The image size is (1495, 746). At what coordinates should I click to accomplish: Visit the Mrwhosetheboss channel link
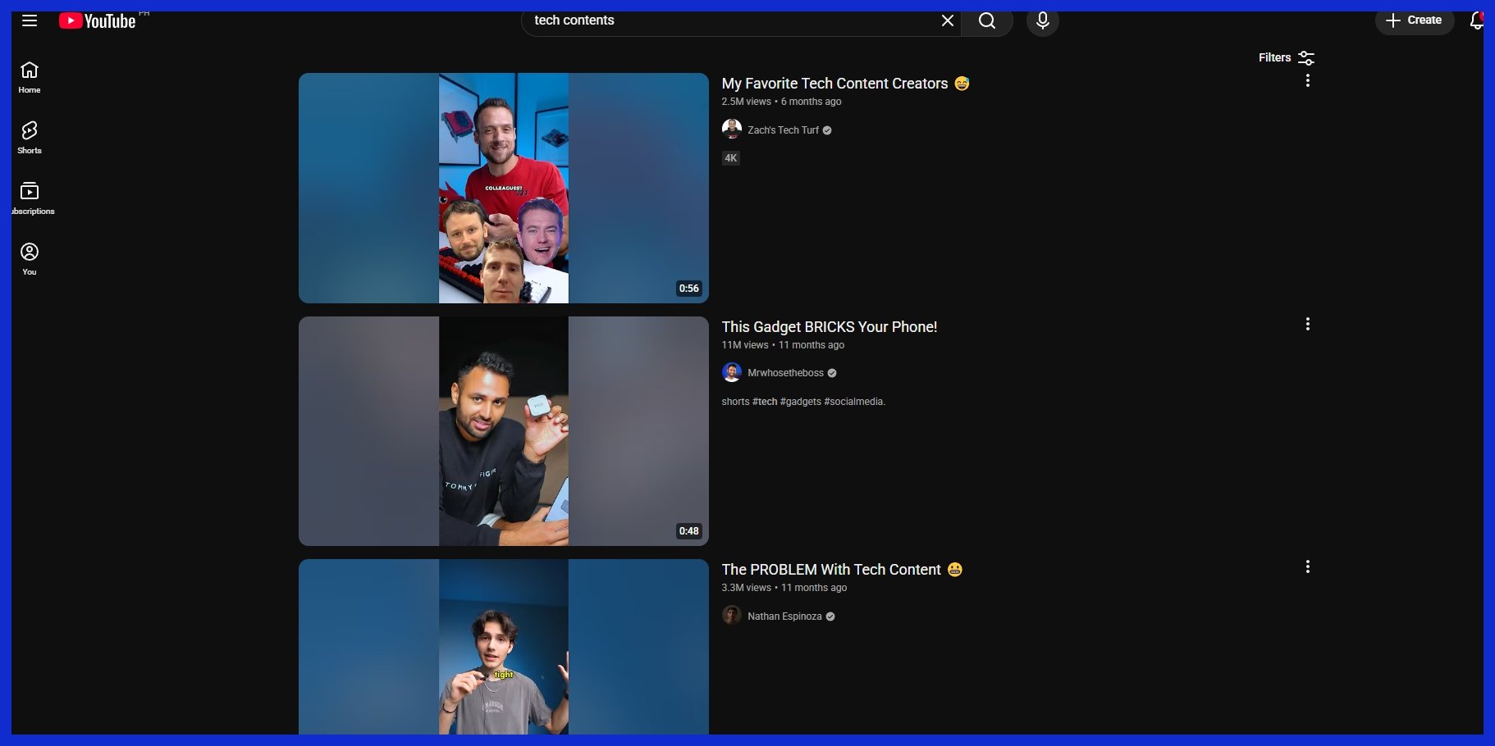785,373
